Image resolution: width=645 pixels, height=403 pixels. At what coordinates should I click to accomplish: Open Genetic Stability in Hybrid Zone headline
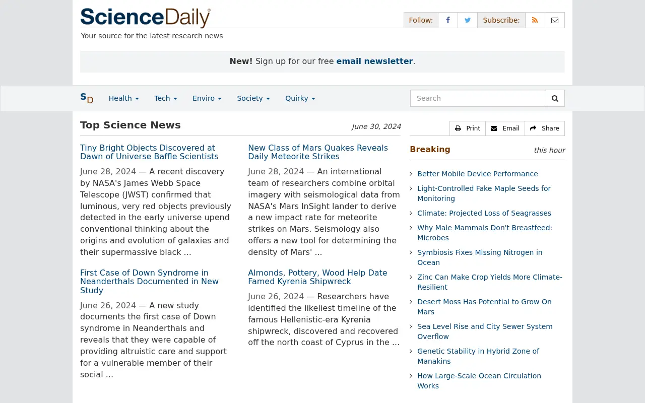[x=478, y=356]
